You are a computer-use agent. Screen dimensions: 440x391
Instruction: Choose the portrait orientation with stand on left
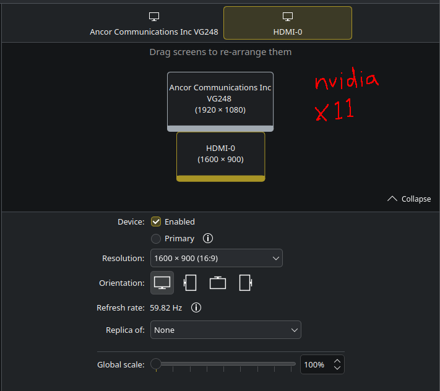(190, 283)
